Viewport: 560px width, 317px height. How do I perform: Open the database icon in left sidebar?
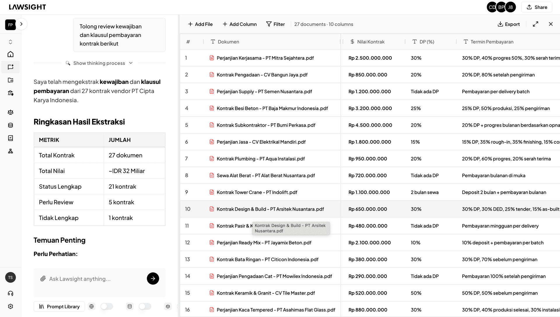pos(10,125)
